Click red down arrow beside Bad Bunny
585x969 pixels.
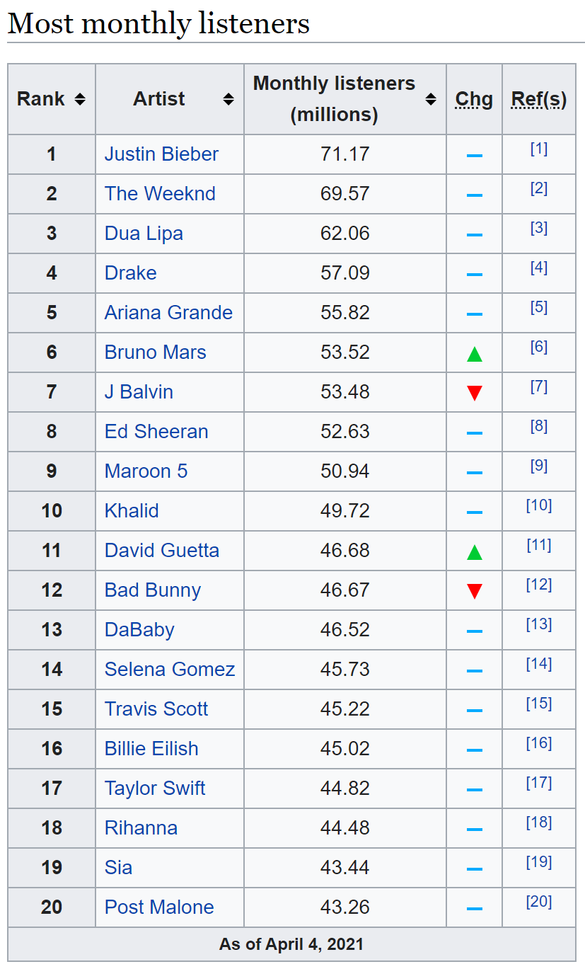475,591
